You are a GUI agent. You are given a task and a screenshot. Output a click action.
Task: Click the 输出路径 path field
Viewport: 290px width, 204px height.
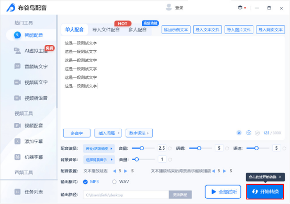[x=126, y=195]
